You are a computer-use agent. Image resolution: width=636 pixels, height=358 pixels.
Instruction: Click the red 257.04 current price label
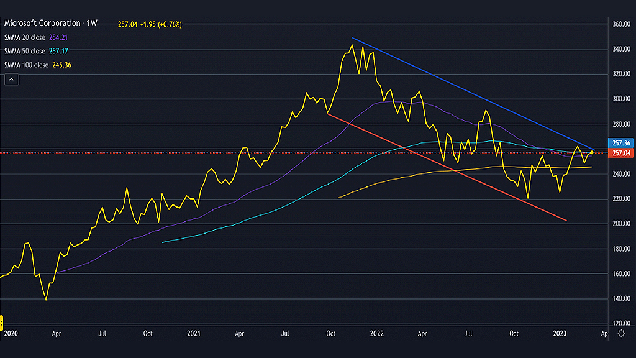[x=621, y=153]
